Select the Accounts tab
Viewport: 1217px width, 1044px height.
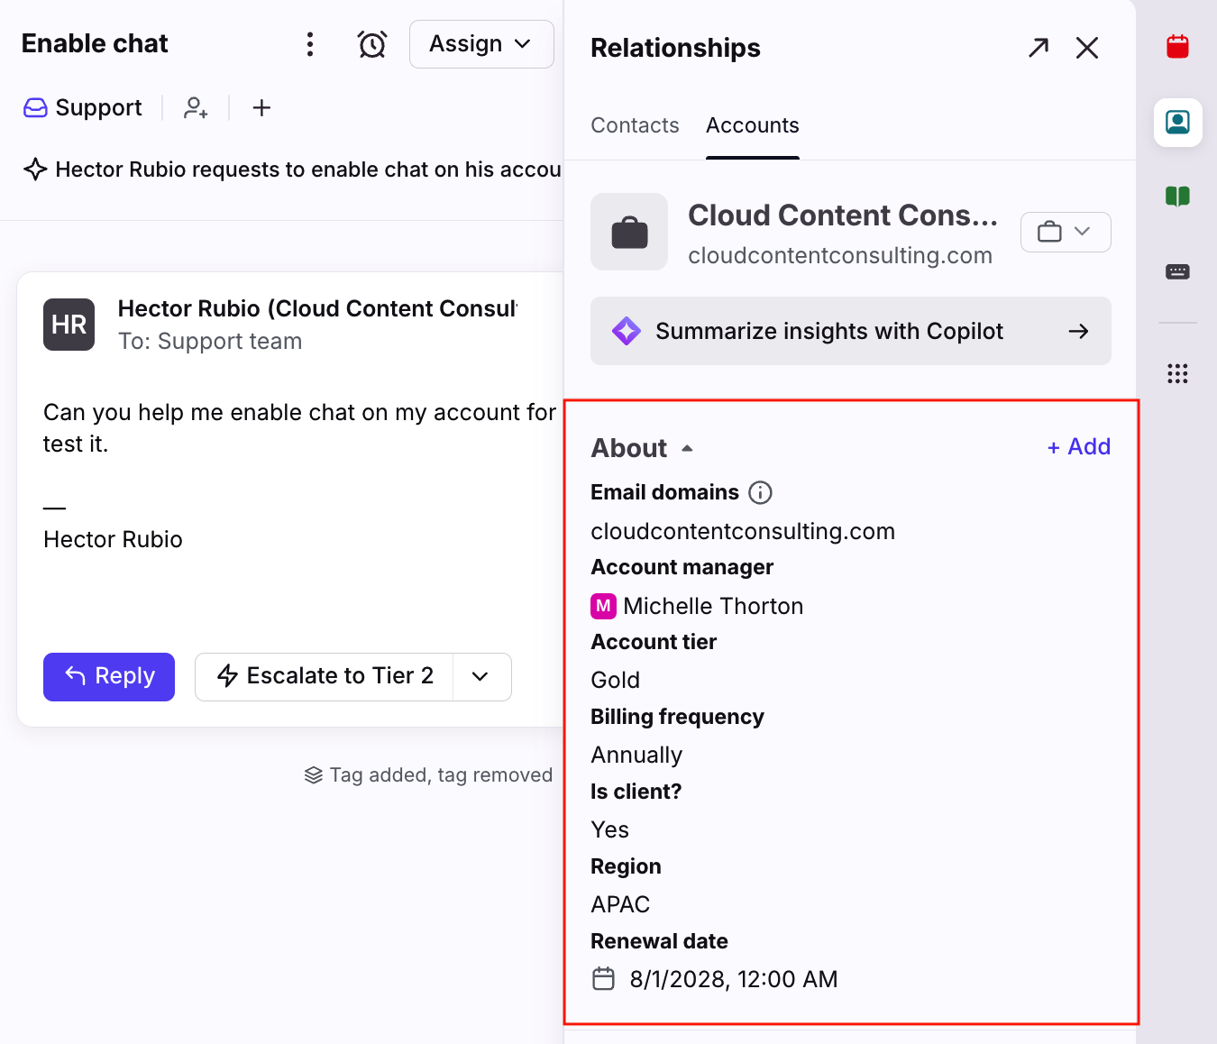tap(753, 125)
